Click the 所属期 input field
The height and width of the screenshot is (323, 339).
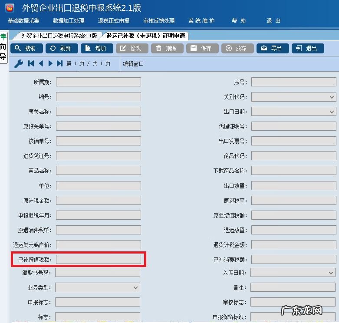(99, 82)
